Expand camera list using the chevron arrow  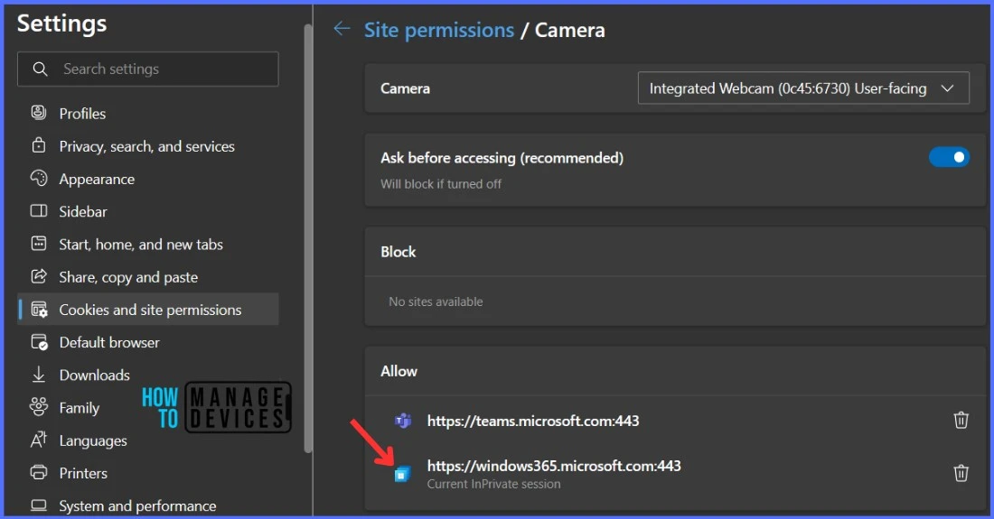click(x=947, y=88)
